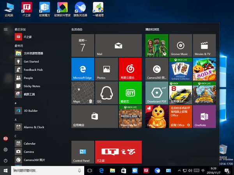Viewport: 234px width, 175px height.
Task: Open 一键清理 desktop shortcut
Action: (98, 9)
